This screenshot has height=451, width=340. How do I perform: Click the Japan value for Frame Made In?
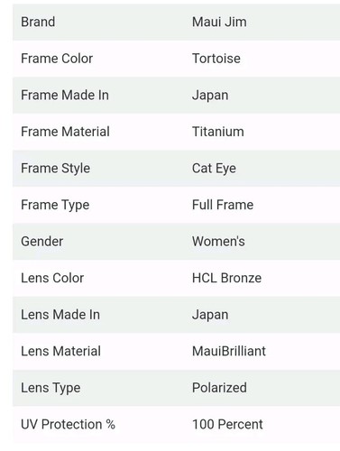[x=210, y=96]
